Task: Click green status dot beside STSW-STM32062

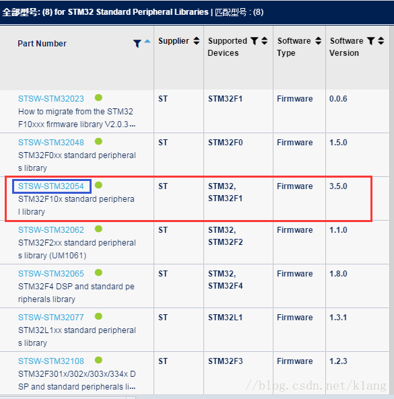Action: tap(98, 229)
